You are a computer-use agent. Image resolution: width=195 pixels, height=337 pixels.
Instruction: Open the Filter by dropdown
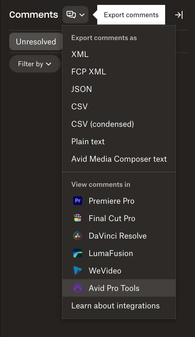click(35, 64)
